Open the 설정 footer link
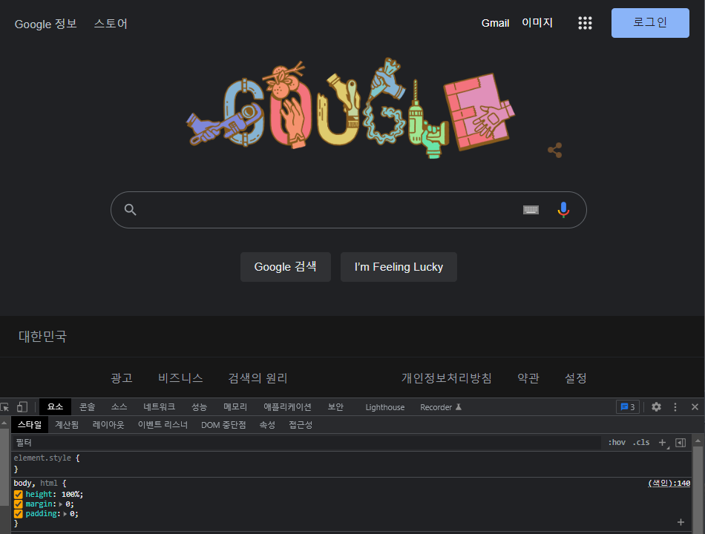This screenshot has height=534, width=705. [x=576, y=378]
